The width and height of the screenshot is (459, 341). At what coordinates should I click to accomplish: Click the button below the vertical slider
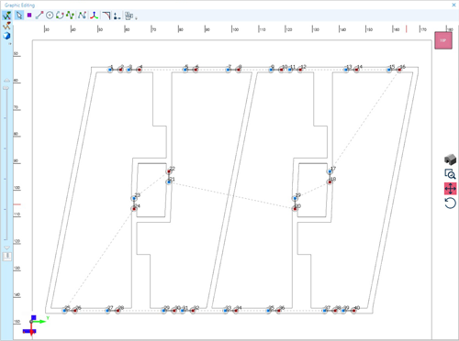click(7, 256)
